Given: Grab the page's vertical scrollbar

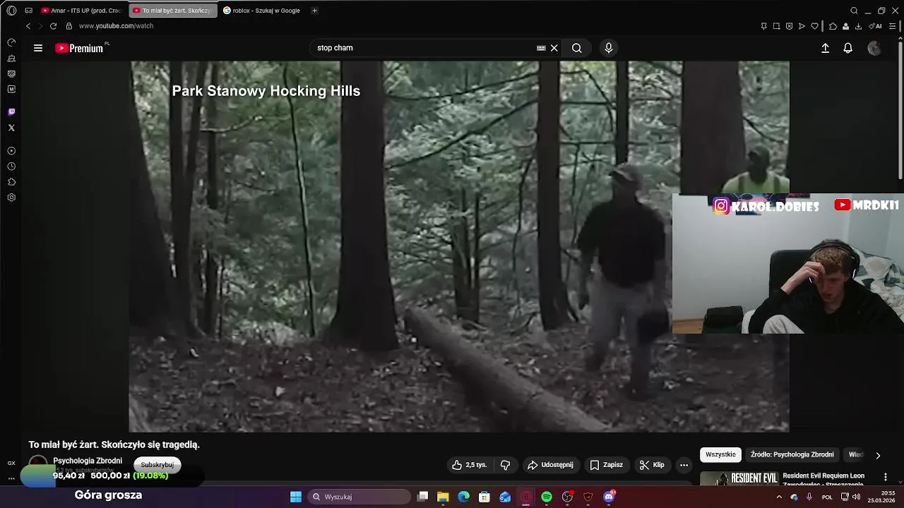Looking at the screenshot, I should [900, 109].
